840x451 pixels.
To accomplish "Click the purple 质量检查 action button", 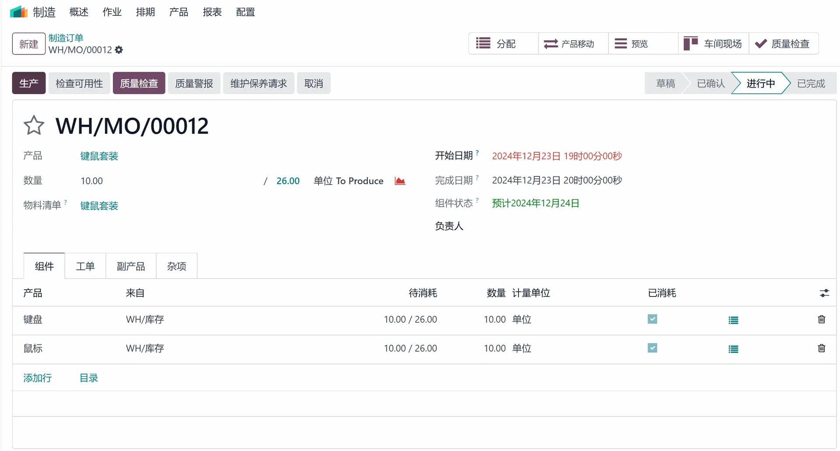I will pos(139,83).
